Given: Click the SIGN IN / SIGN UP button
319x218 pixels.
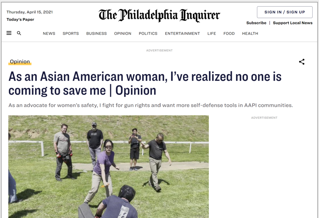Looking at the screenshot, I should 285,12.
